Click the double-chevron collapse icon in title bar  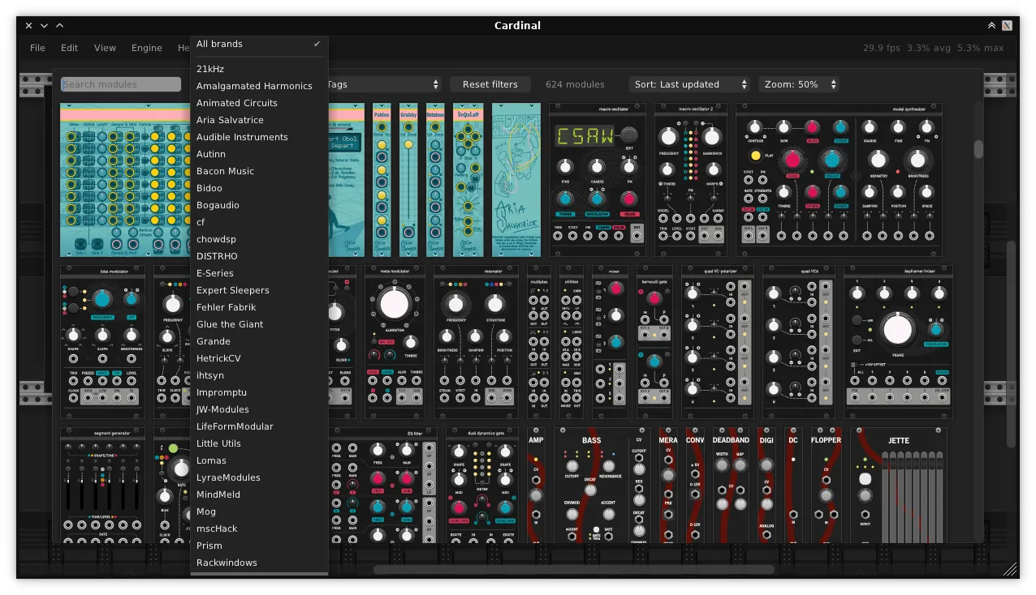[x=991, y=25]
